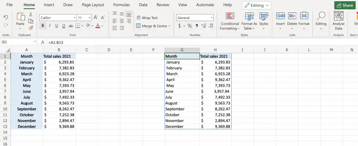358x146 pixels.
Task: Toggle Wrap Text
Action: 147,18
